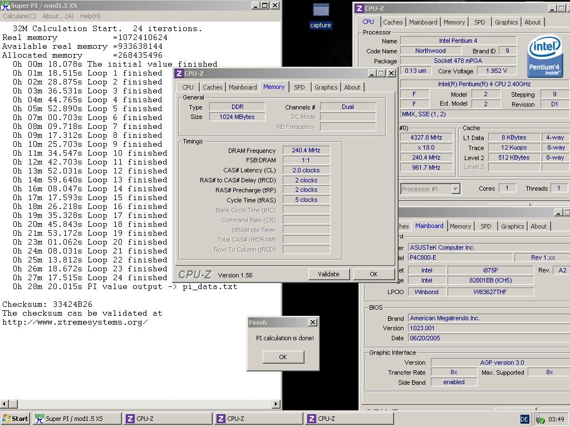Close the Finish dialog
Screen dimensions: 570x427
pyautogui.click(x=313, y=322)
